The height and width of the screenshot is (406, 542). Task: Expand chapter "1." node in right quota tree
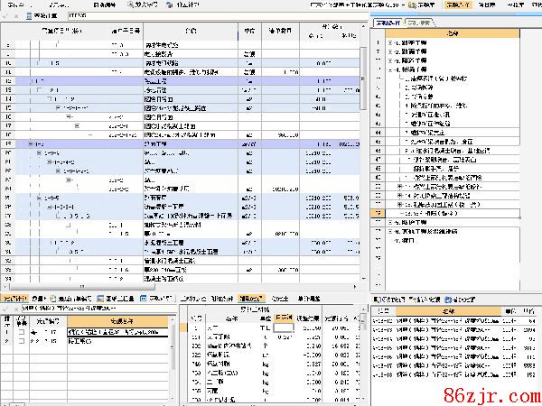click(389, 42)
